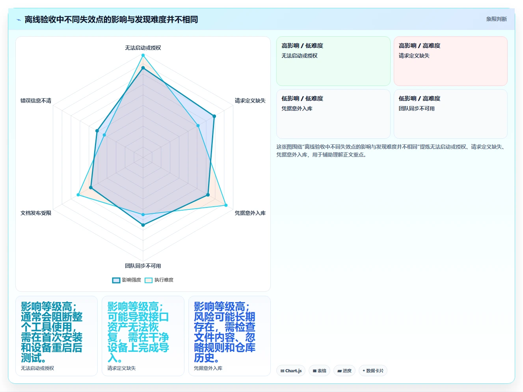523x392 pixels.
Task: Click the 象限判断 label in the header
Action: coord(496,19)
